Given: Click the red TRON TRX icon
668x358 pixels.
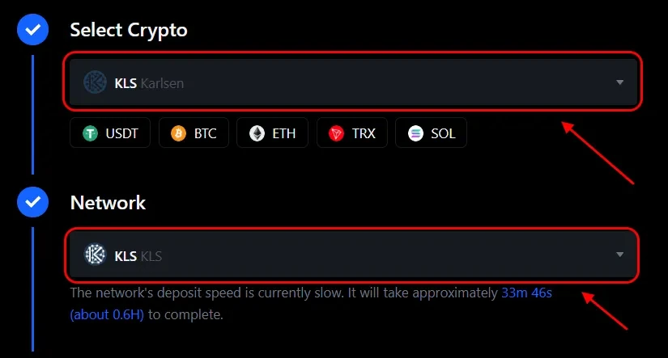Looking at the screenshot, I should tap(336, 133).
